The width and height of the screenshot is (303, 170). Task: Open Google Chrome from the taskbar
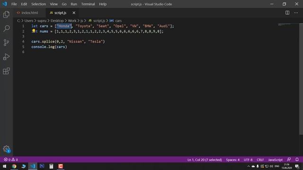pyautogui.click(x=14, y=166)
